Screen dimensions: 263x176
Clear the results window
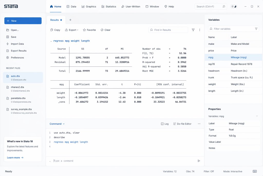(x=106, y=30)
